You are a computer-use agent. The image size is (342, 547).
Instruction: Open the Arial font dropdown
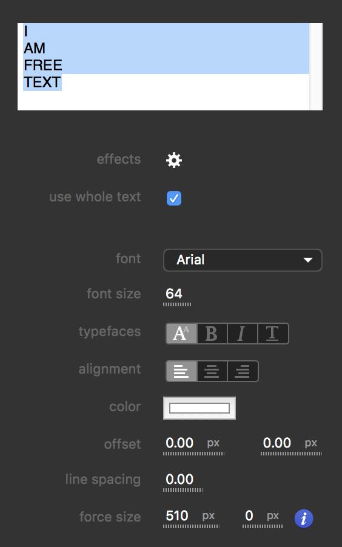tap(243, 260)
